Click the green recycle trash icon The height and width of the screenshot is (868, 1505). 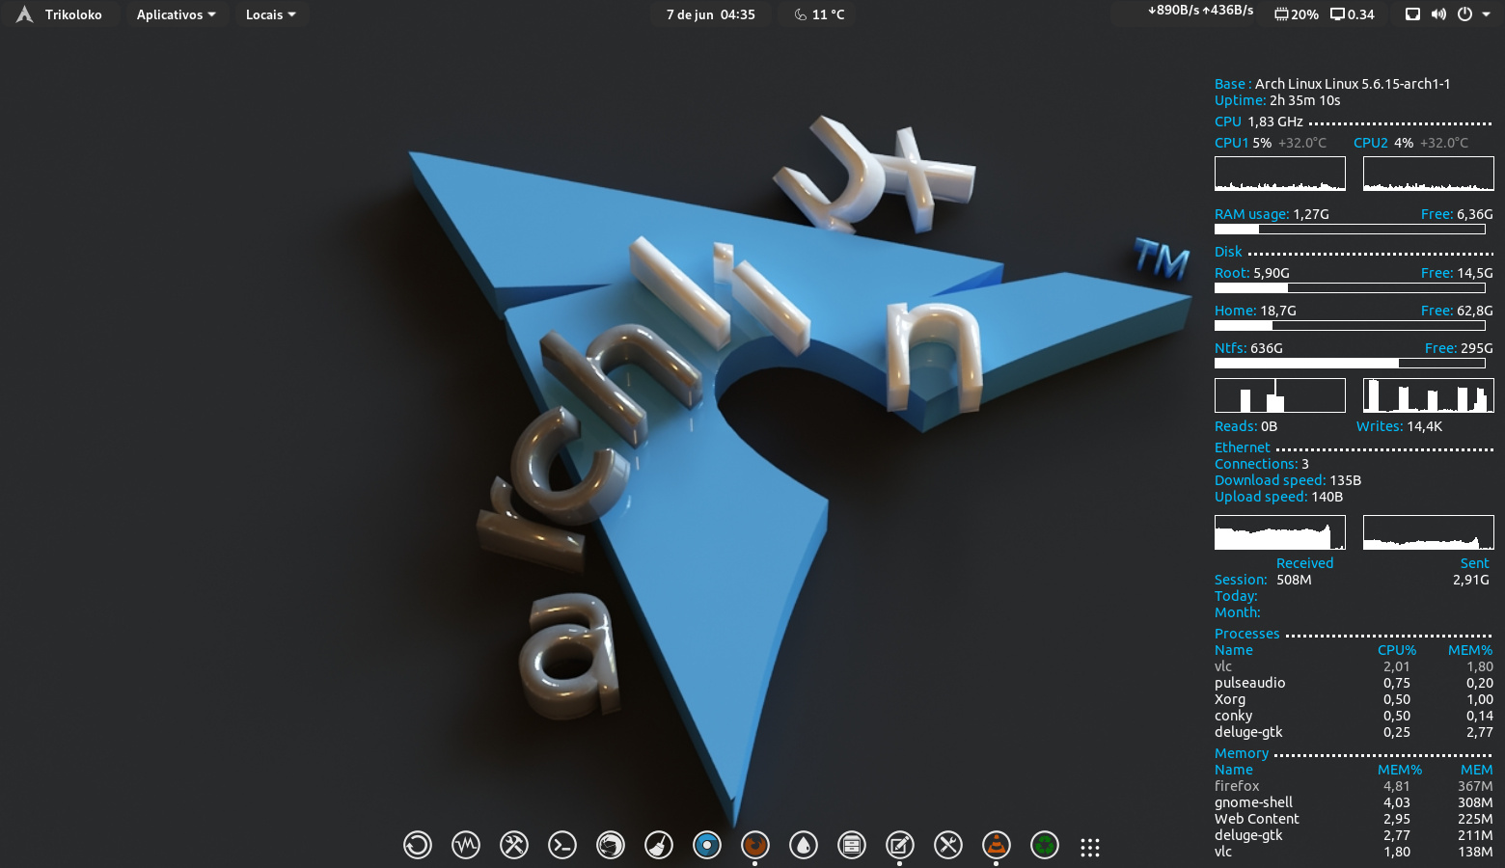tap(1045, 846)
